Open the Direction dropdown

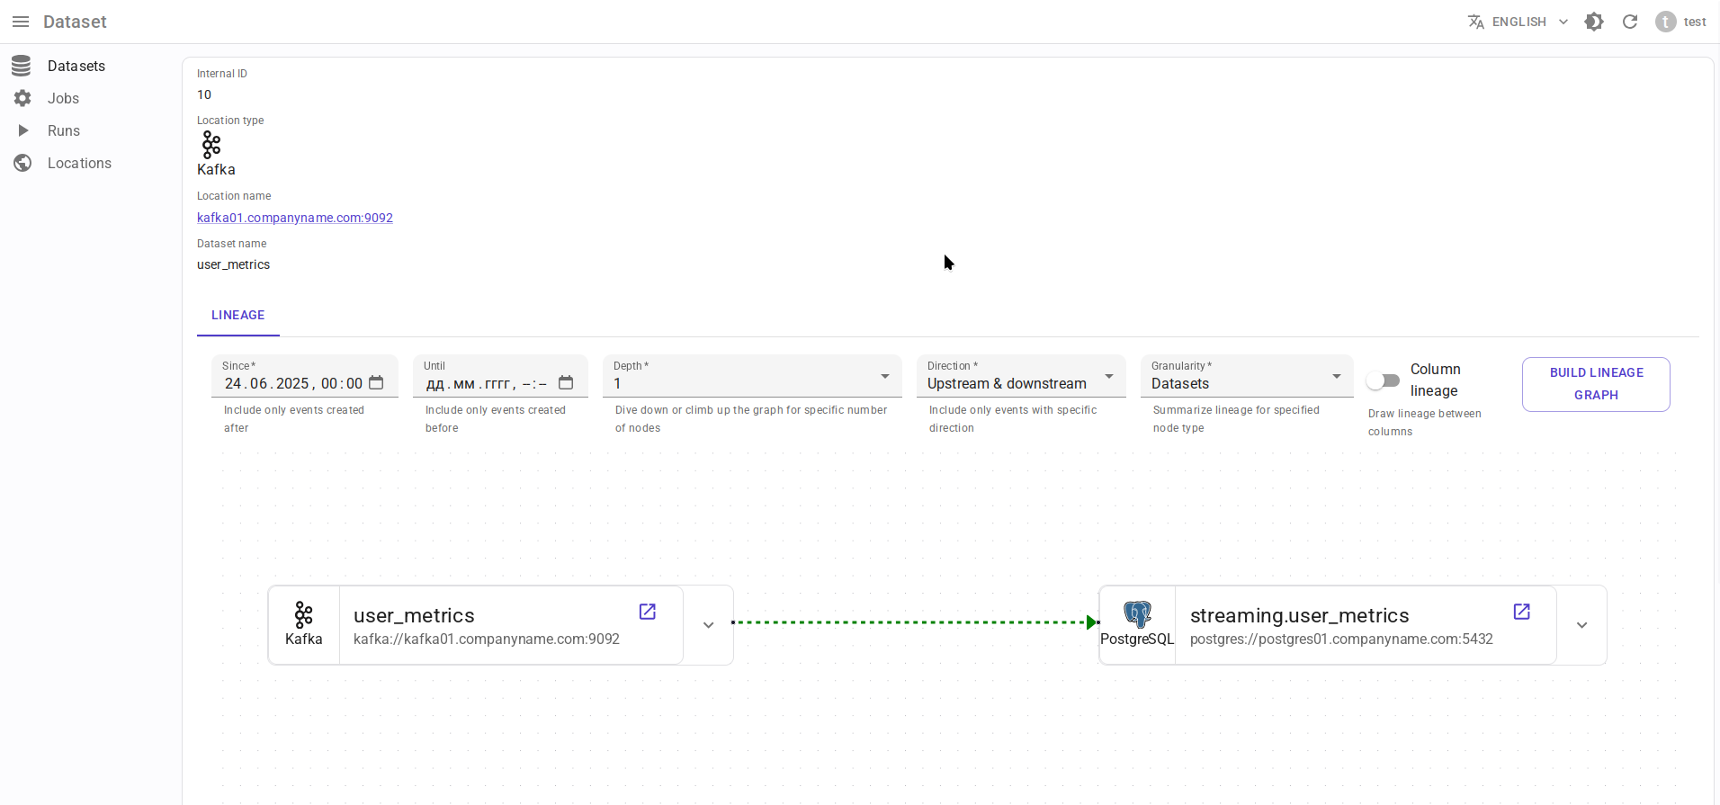tap(1020, 377)
